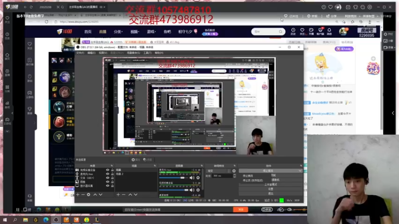Open source properties gear in Sources toolbar
Image resolution: width=399 pixels, height=224 pixels.
tap(89, 195)
